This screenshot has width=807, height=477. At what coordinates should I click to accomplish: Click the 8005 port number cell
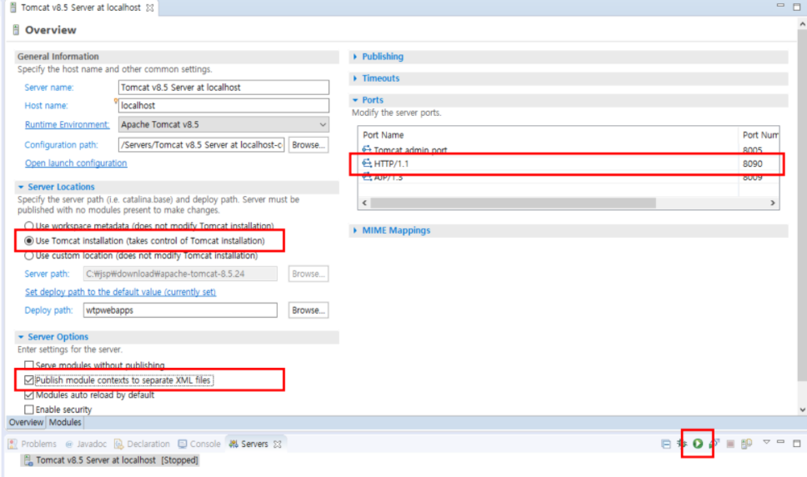(x=759, y=150)
